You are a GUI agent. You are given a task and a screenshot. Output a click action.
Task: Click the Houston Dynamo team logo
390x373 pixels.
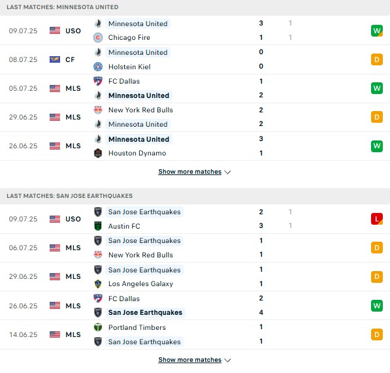(98, 153)
